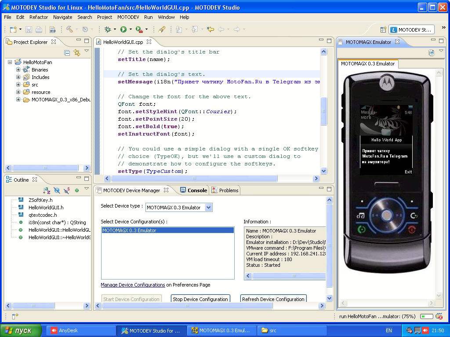The image size is (450, 337).
Task: Collapse the HelloMotoFan project node
Action: point(10,62)
